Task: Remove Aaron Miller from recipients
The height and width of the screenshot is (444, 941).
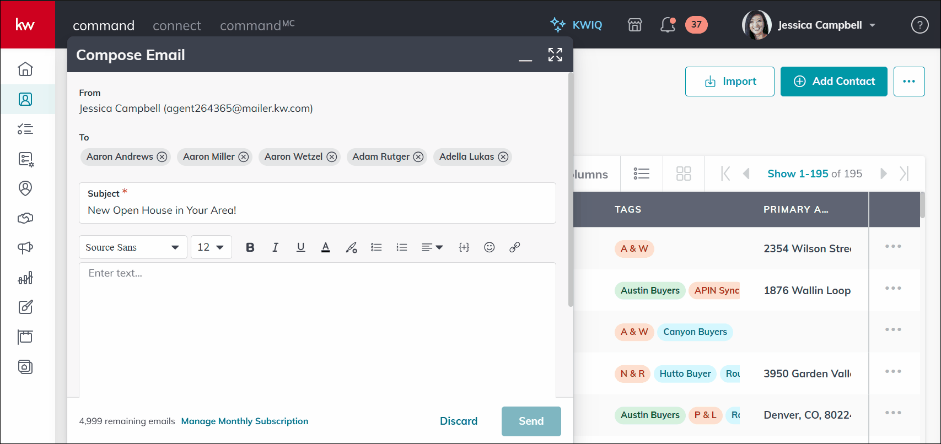Action: coord(244,157)
